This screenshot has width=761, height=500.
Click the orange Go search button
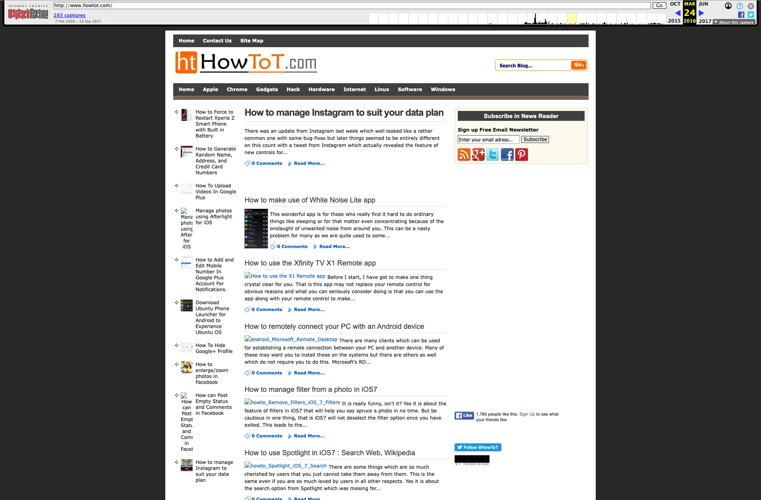click(579, 65)
